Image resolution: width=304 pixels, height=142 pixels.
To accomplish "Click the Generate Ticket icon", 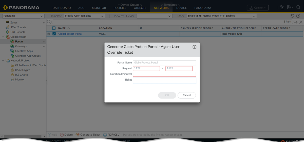I will pos(78,135).
